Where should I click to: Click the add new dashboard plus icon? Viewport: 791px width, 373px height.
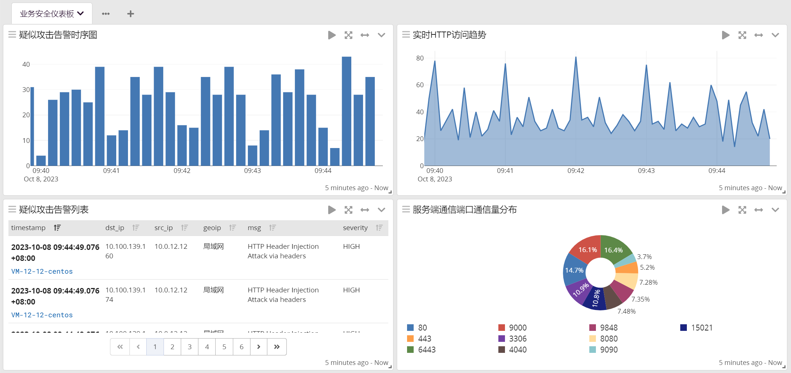pos(131,14)
